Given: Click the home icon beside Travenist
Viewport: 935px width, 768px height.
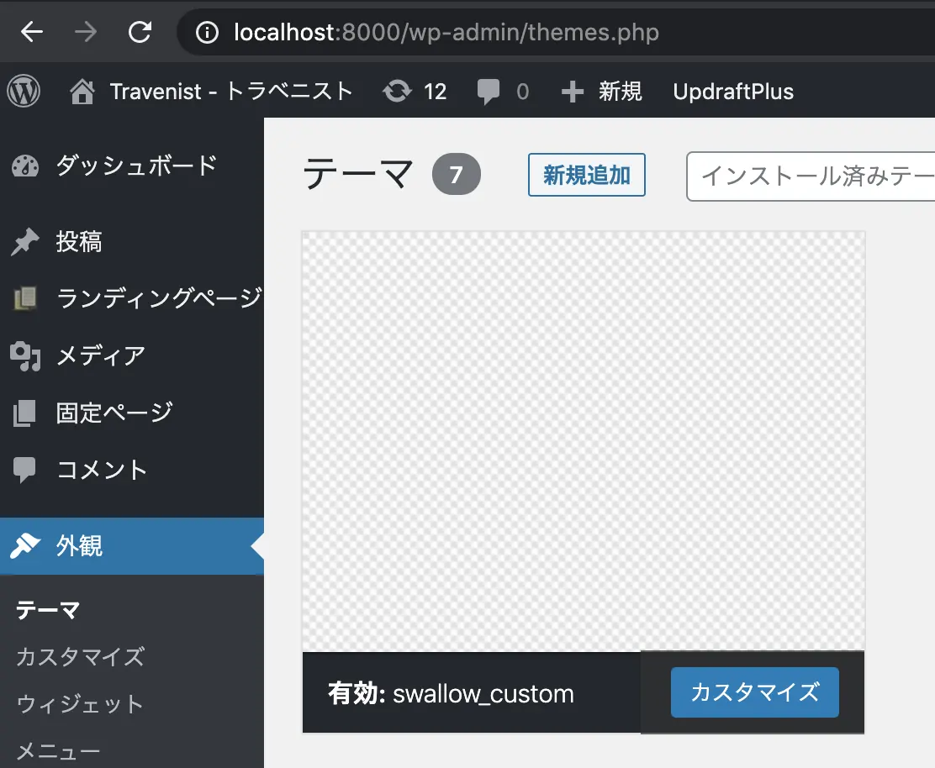Looking at the screenshot, I should (82, 92).
